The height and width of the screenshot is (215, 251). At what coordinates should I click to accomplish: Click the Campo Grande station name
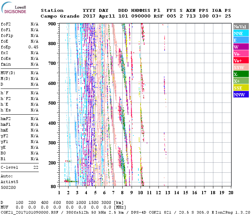[60, 16]
